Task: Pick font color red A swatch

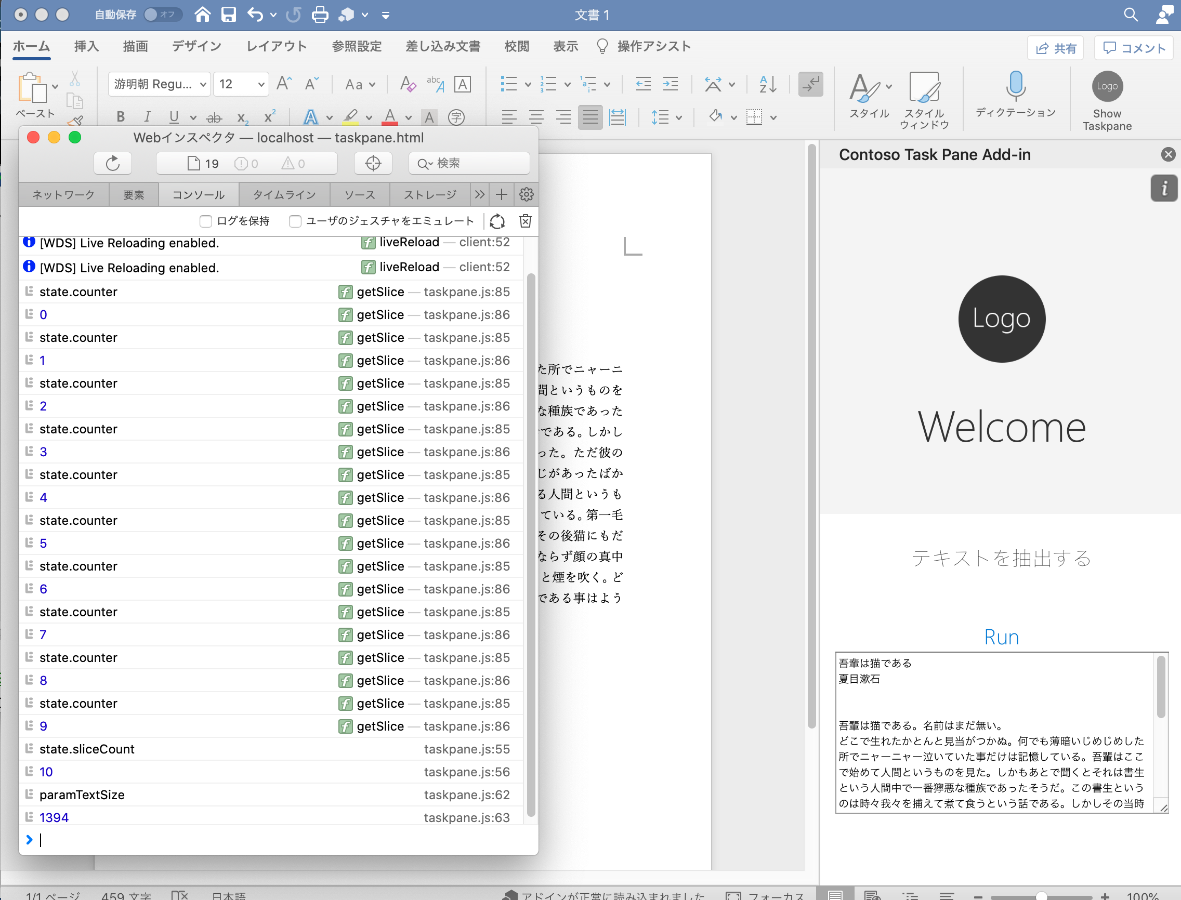Action: click(390, 117)
